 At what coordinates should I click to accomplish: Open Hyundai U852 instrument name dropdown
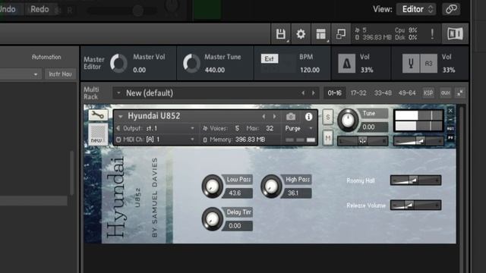(x=120, y=116)
